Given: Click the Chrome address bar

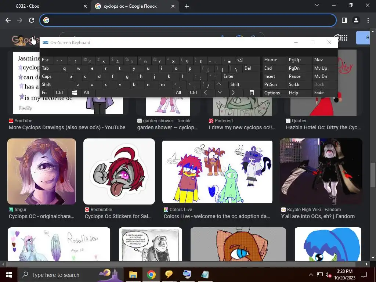Looking at the screenshot, I should click(x=188, y=20).
